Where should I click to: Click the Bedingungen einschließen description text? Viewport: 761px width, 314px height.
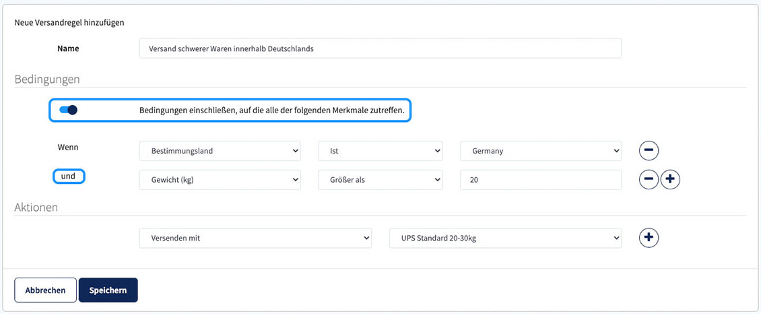(x=272, y=111)
